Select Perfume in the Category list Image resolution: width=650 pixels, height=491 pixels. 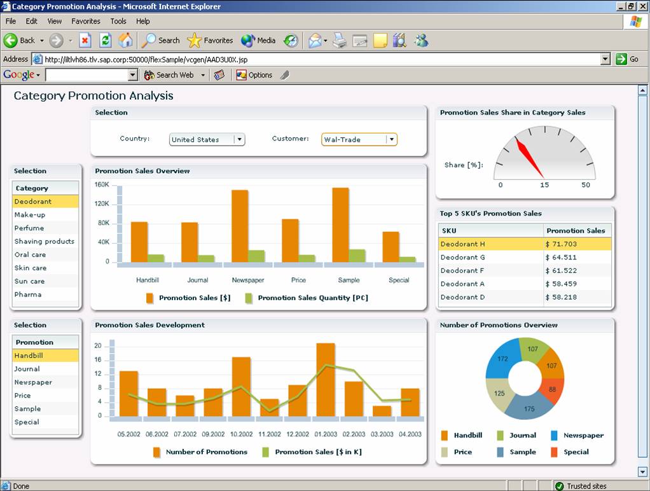pyautogui.click(x=29, y=228)
